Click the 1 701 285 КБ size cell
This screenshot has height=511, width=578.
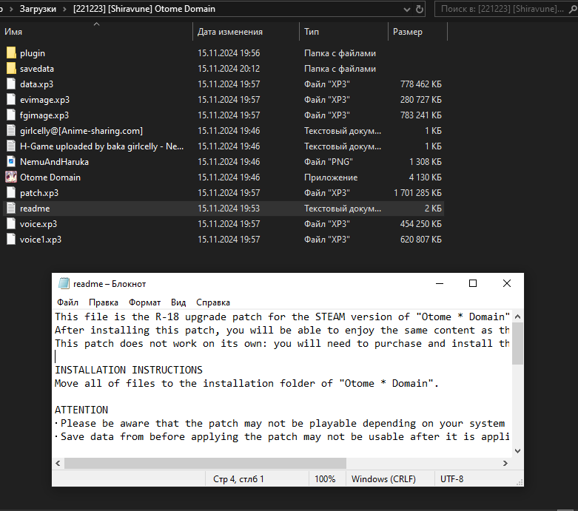[417, 193]
